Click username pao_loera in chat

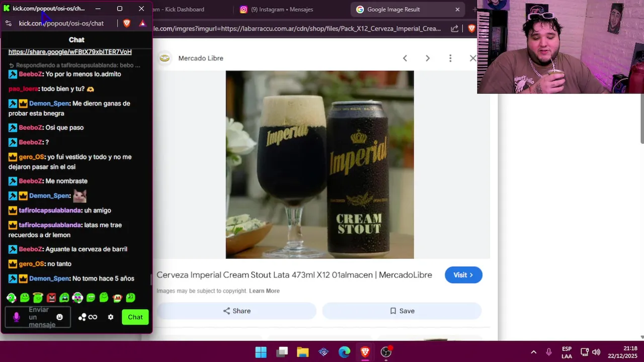[x=23, y=88]
